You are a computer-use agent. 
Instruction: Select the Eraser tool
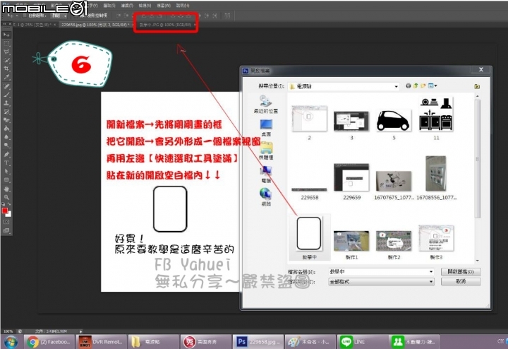[6, 120]
